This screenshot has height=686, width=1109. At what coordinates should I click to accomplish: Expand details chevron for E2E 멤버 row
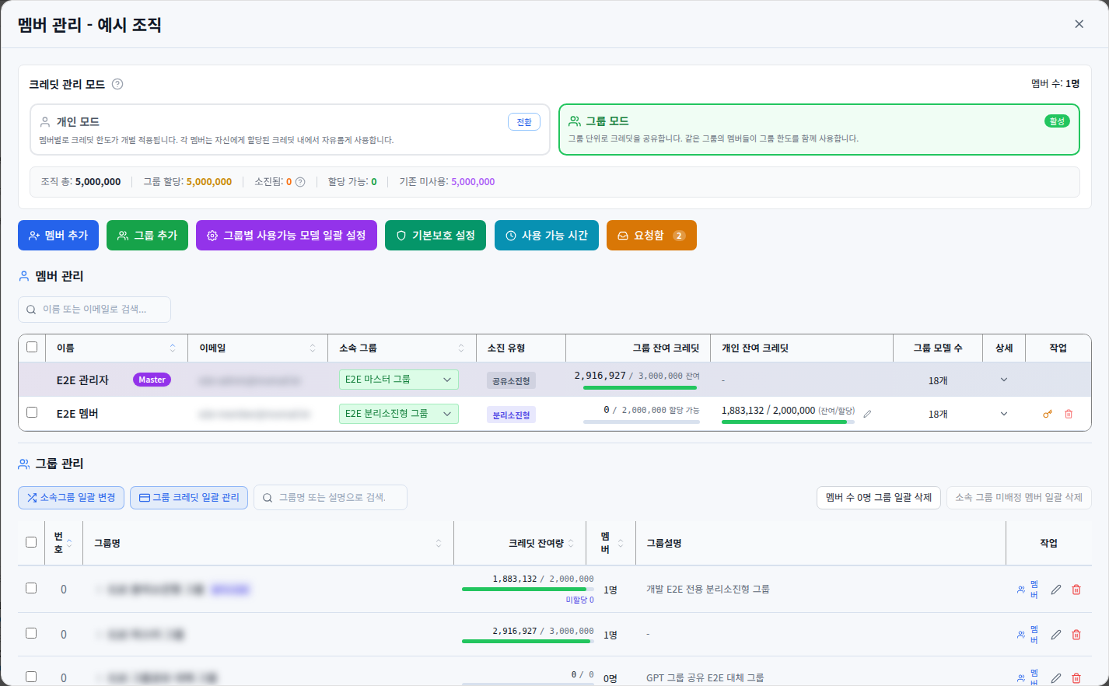tap(1004, 414)
